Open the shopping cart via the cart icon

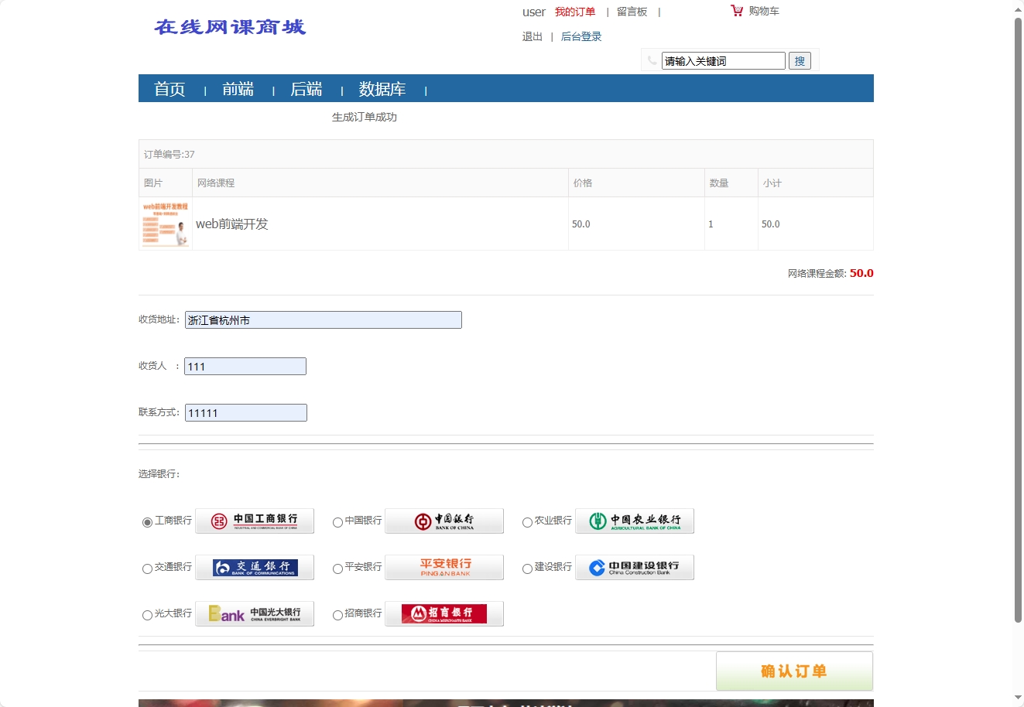point(735,10)
